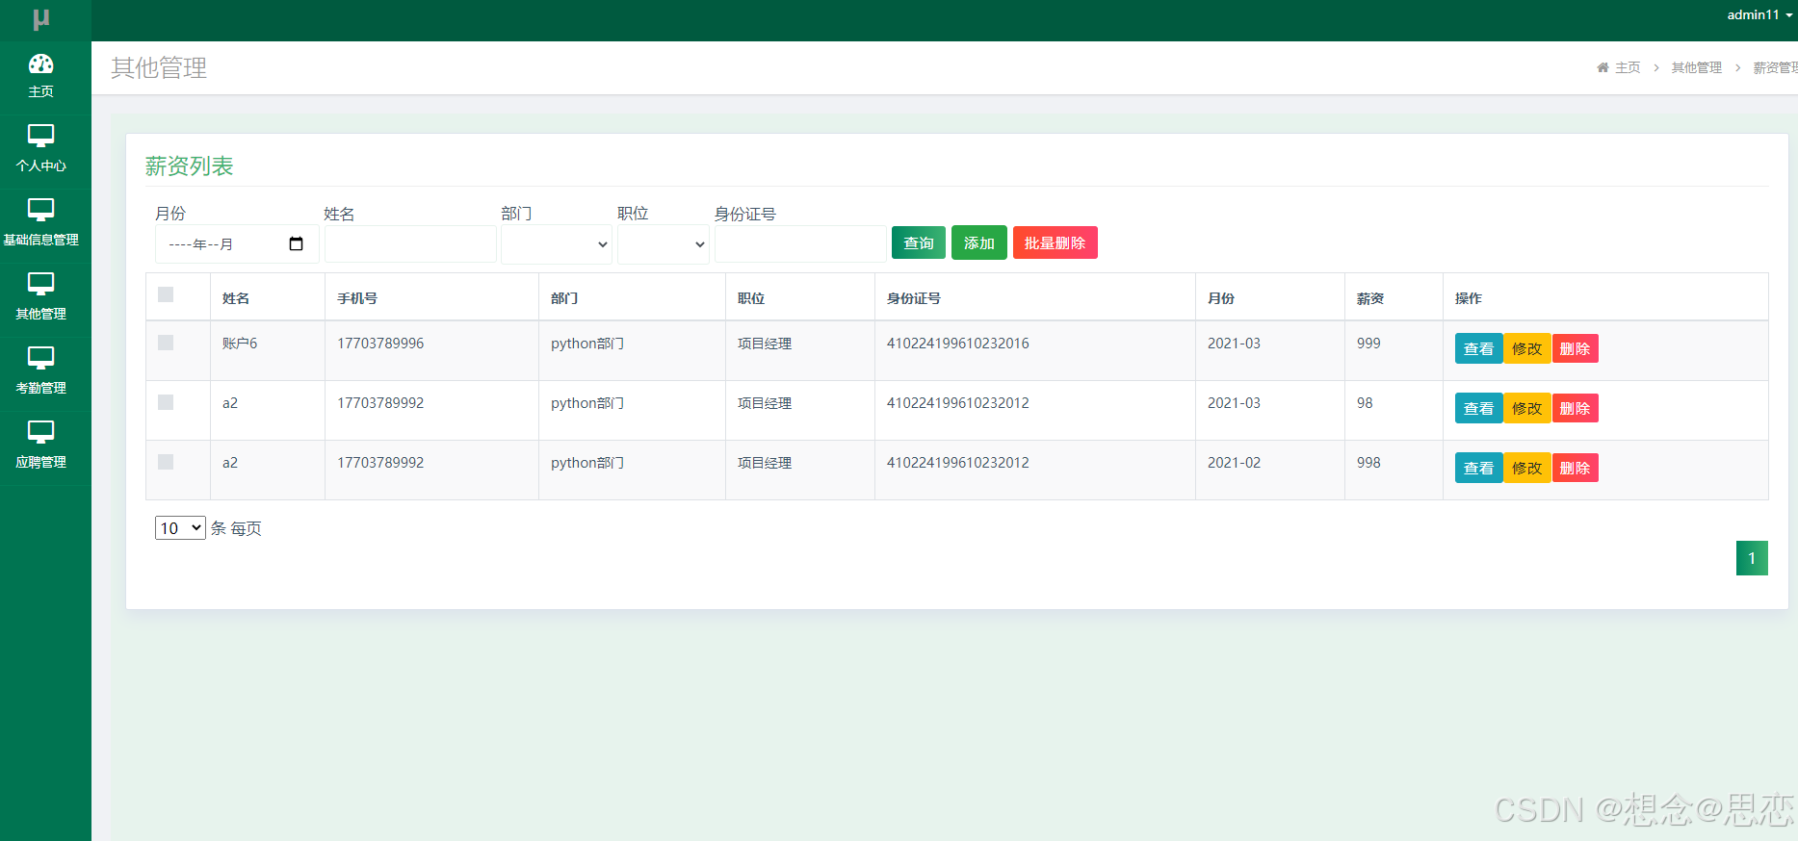This screenshot has height=841, width=1798.
Task: Click the 批量删除 batch delete button
Action: tap(1055, 243)
